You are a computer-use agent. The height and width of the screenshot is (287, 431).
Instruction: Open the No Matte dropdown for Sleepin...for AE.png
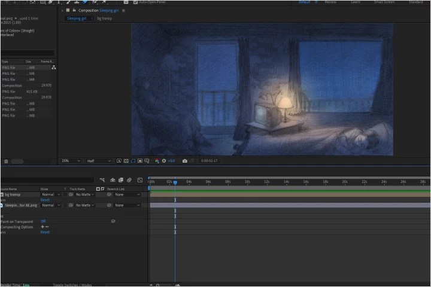pos(85,205)
